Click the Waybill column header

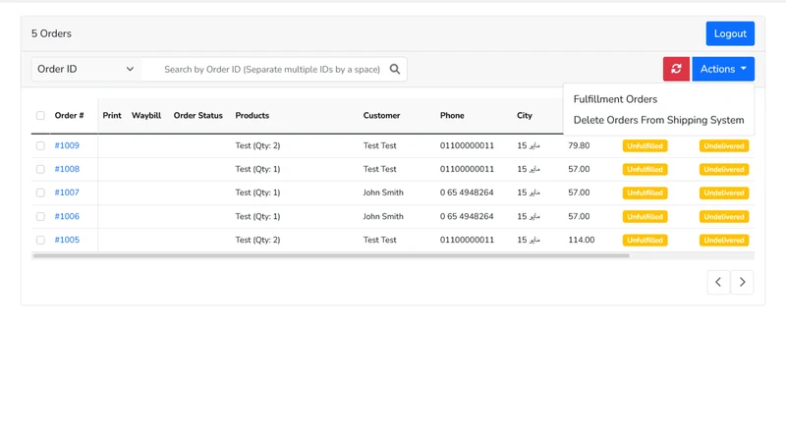[146, 115]
